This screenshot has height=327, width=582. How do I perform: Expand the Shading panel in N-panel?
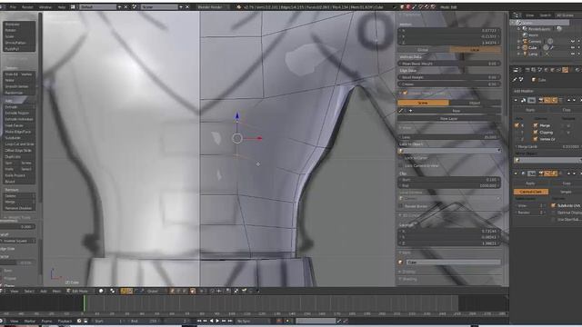point(408,279)
